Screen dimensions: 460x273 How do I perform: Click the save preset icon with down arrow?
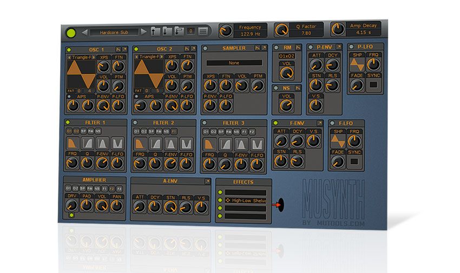[167, 31]
